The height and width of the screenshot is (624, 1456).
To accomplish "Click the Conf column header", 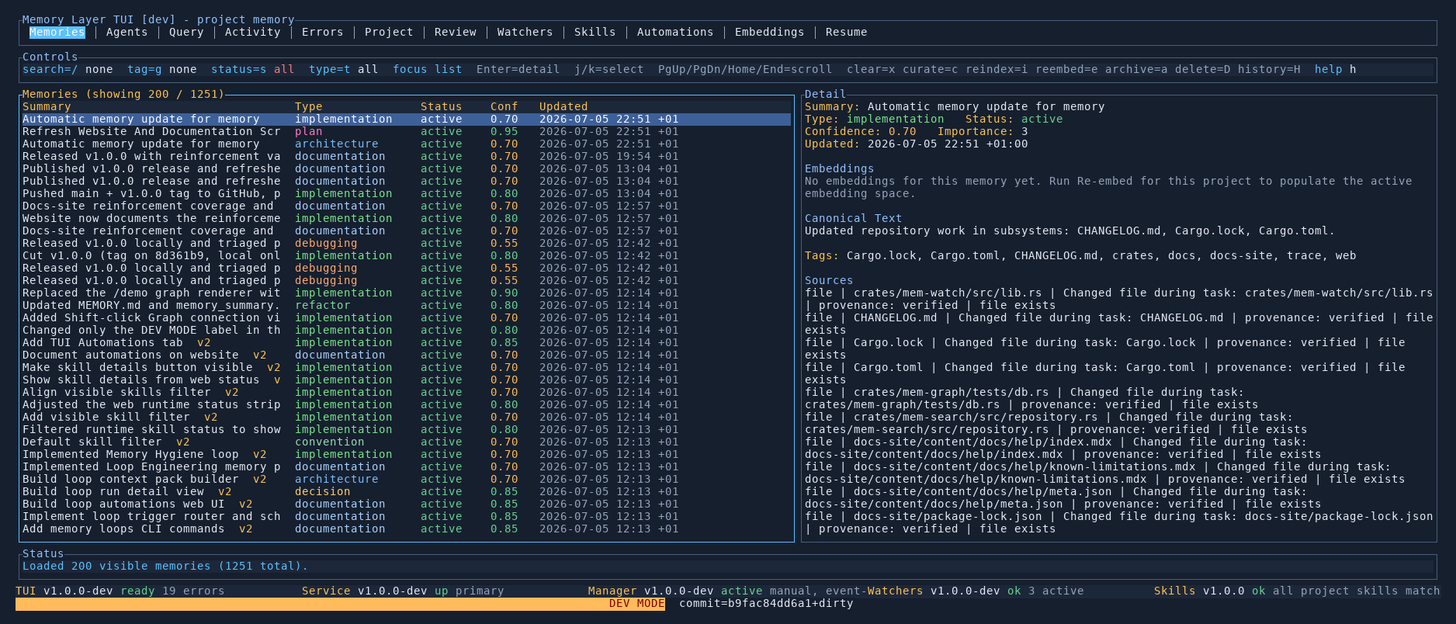I will (x=504, y=106).
